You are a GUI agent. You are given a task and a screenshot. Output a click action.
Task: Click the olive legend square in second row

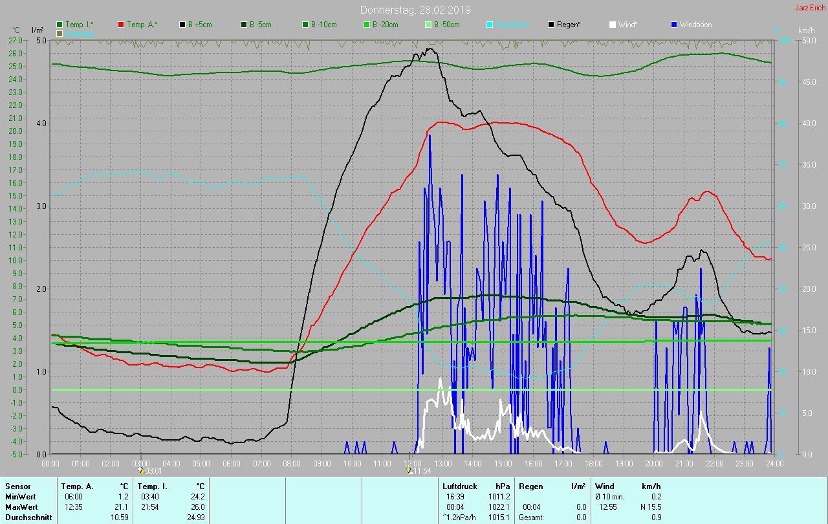(x=60, y=33)
